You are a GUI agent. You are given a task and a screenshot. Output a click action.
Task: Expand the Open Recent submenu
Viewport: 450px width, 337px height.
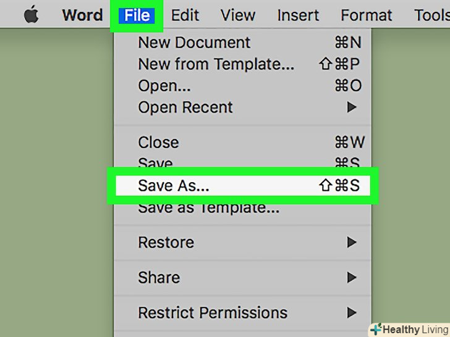click(x=185, y=107)
